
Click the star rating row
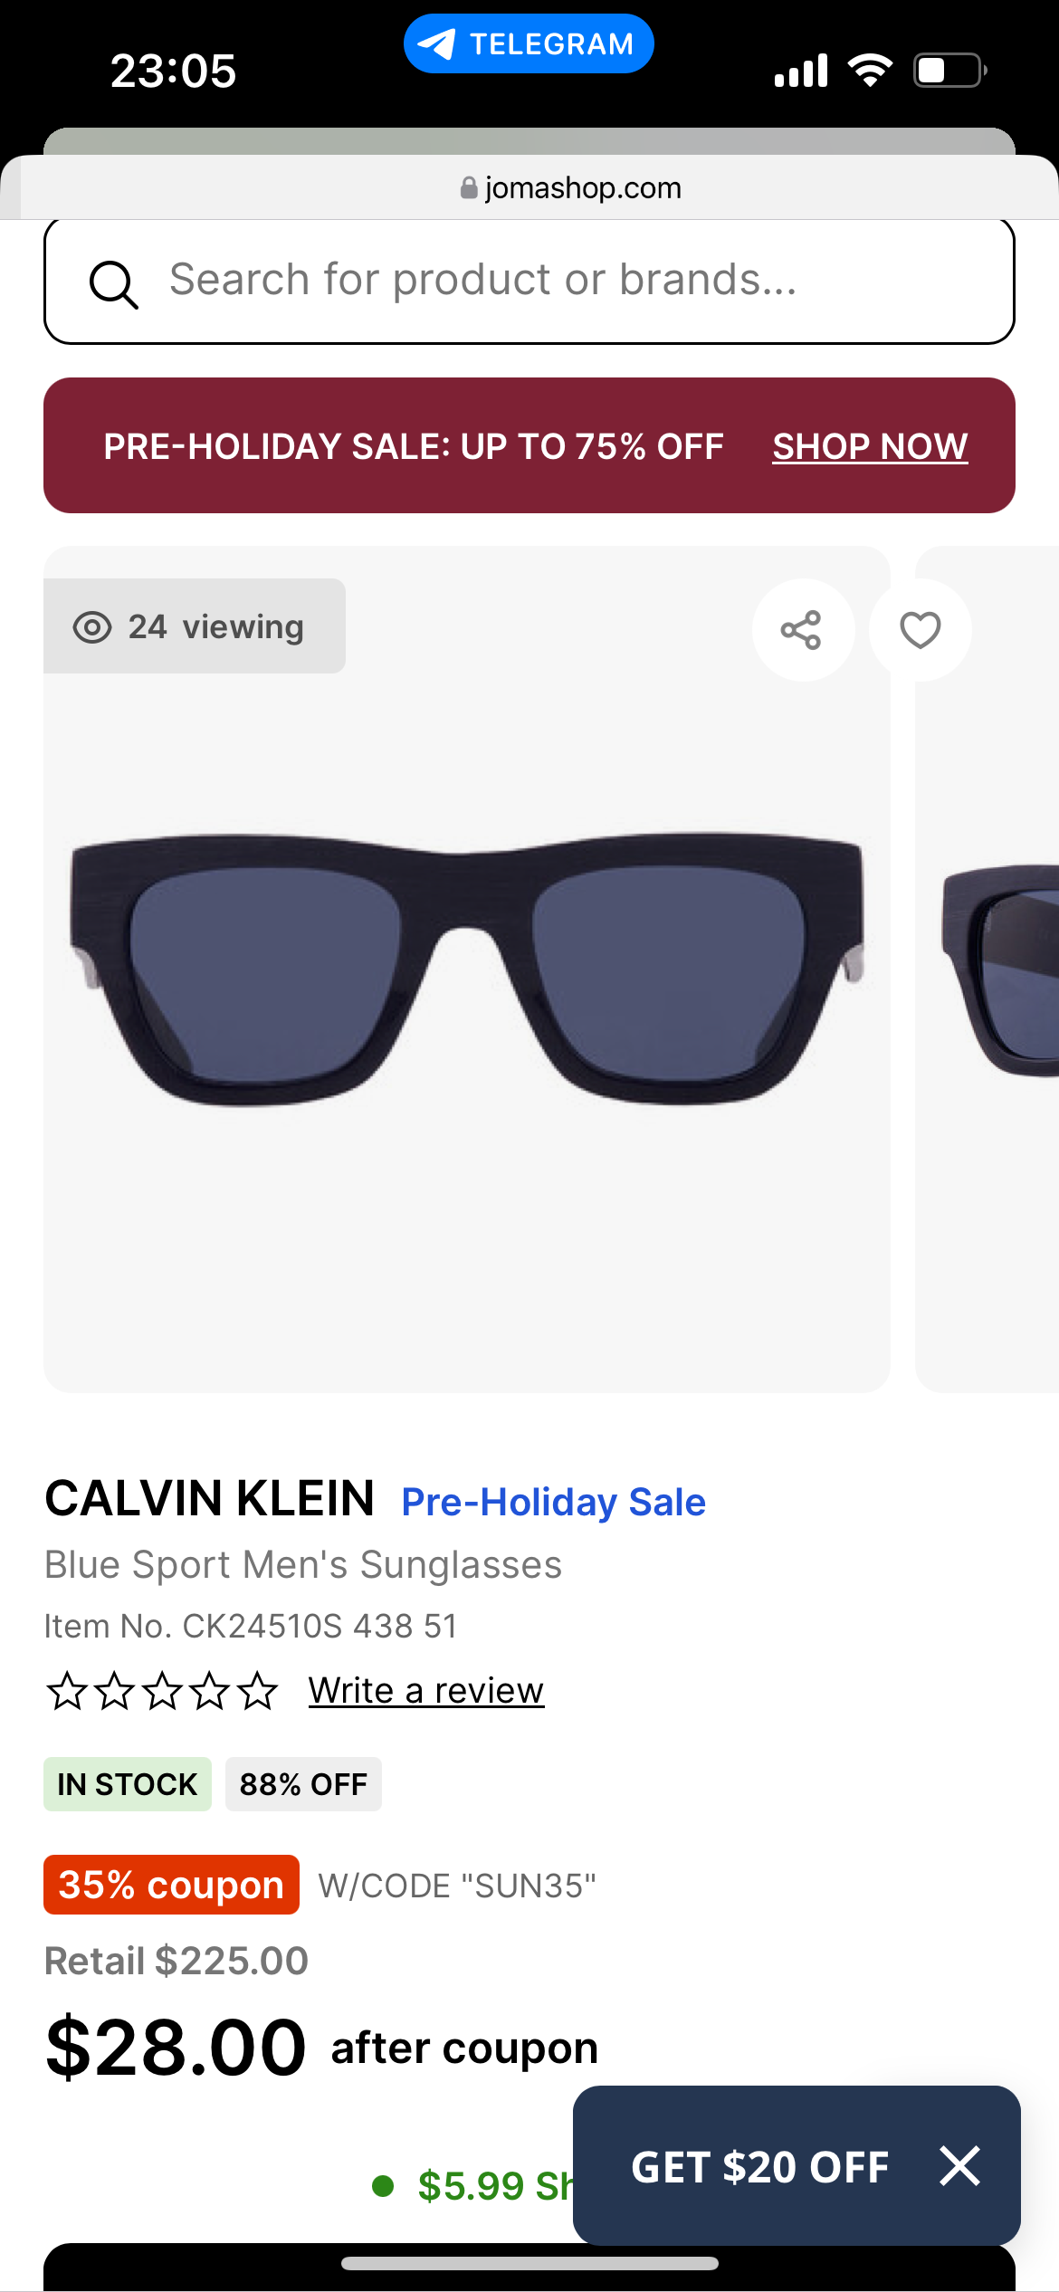pyautogui.click(x=162, y=1691)
